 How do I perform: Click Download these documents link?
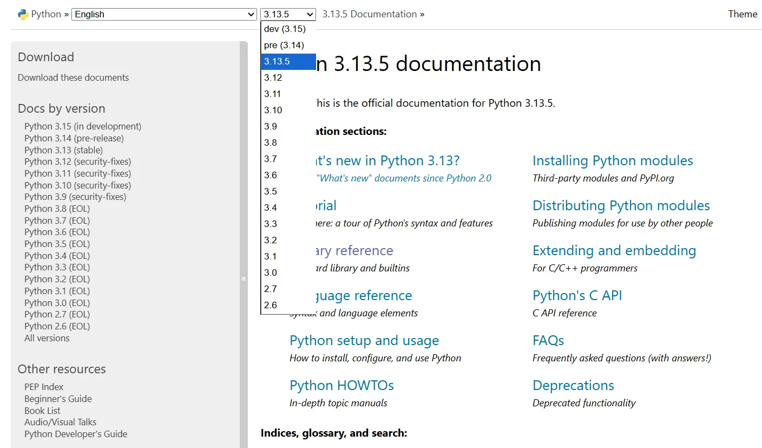click(x=73, y=77)
